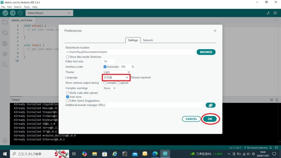Image resolution: width=281 pixels, height=158 pixels.
Task: Open the Mail app from taskbar
Action: tap(135, 154)
